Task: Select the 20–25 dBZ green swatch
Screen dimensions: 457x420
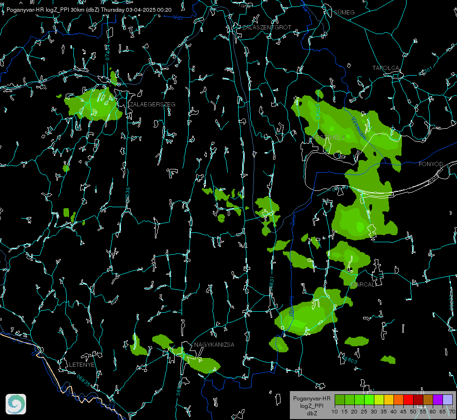Action: [359, 399]
